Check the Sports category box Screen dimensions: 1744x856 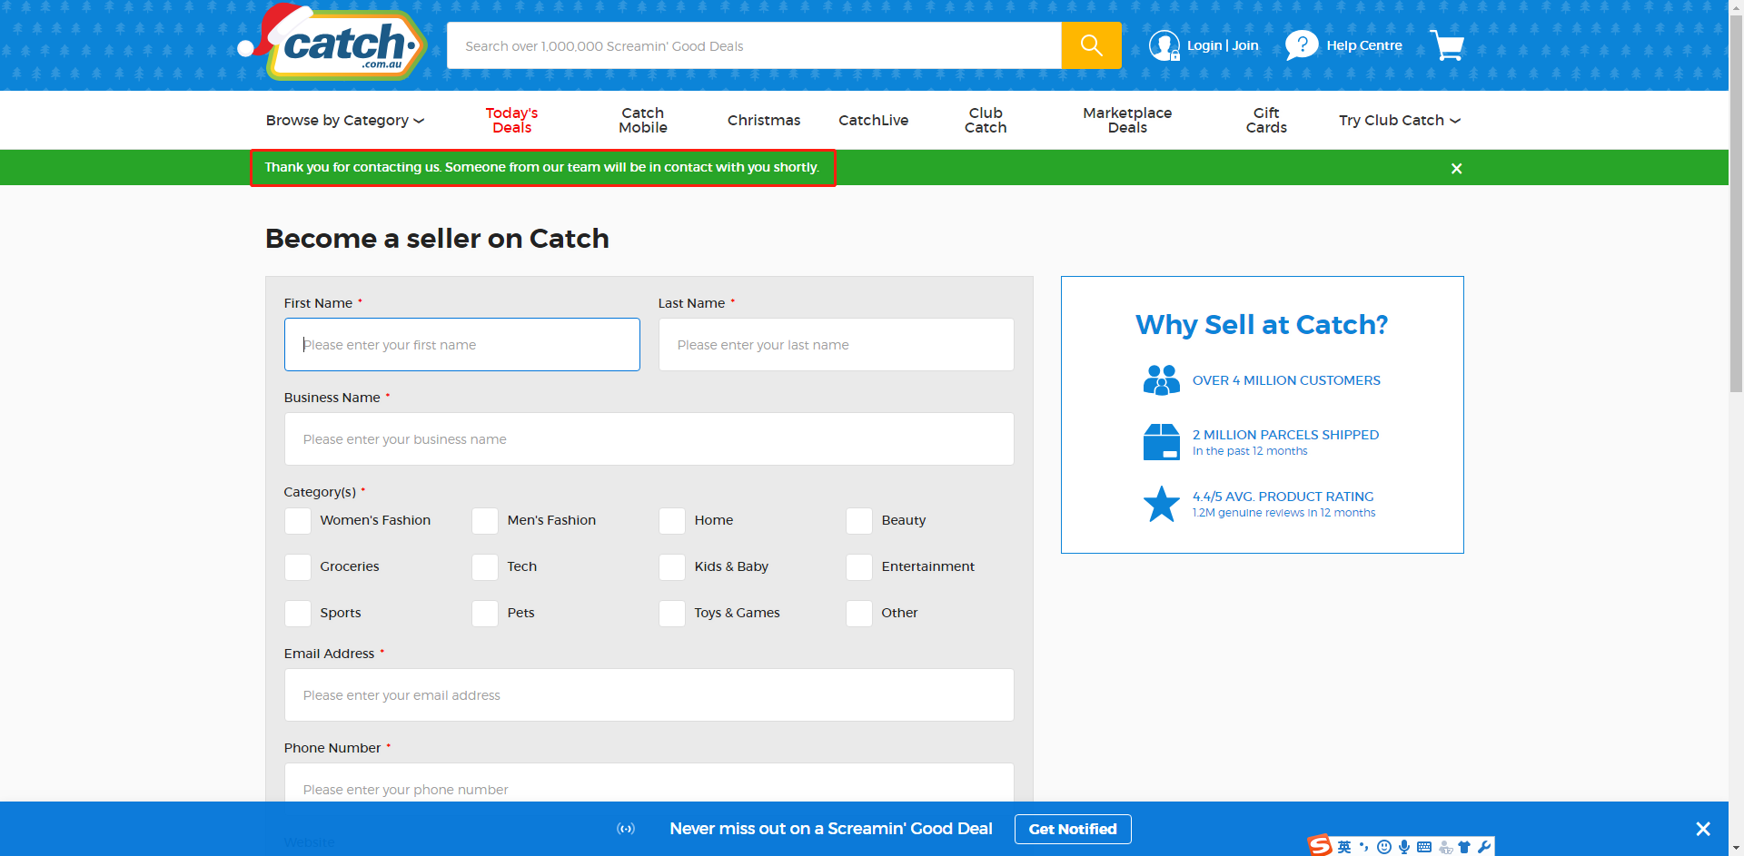[x=298, y=614]
